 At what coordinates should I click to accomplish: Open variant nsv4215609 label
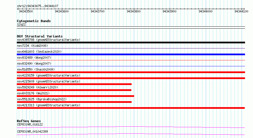pyautogui.click(x=49, y=81)
